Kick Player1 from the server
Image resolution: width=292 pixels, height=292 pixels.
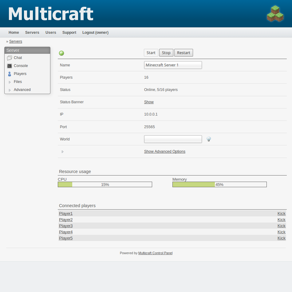click(281, 213)
